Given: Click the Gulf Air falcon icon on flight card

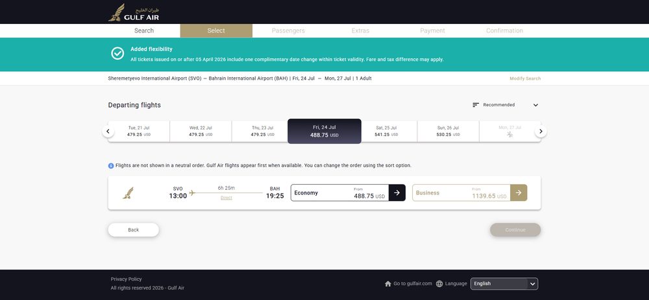Looking at the screenshot, I should coord(129,193).
